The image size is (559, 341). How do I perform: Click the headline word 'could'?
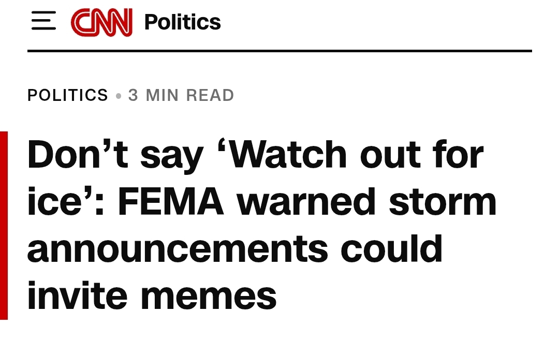[391, 248]
